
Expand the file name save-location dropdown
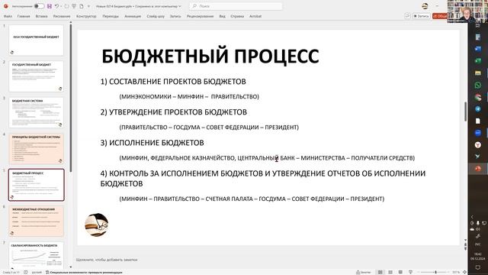pos(180,6)
